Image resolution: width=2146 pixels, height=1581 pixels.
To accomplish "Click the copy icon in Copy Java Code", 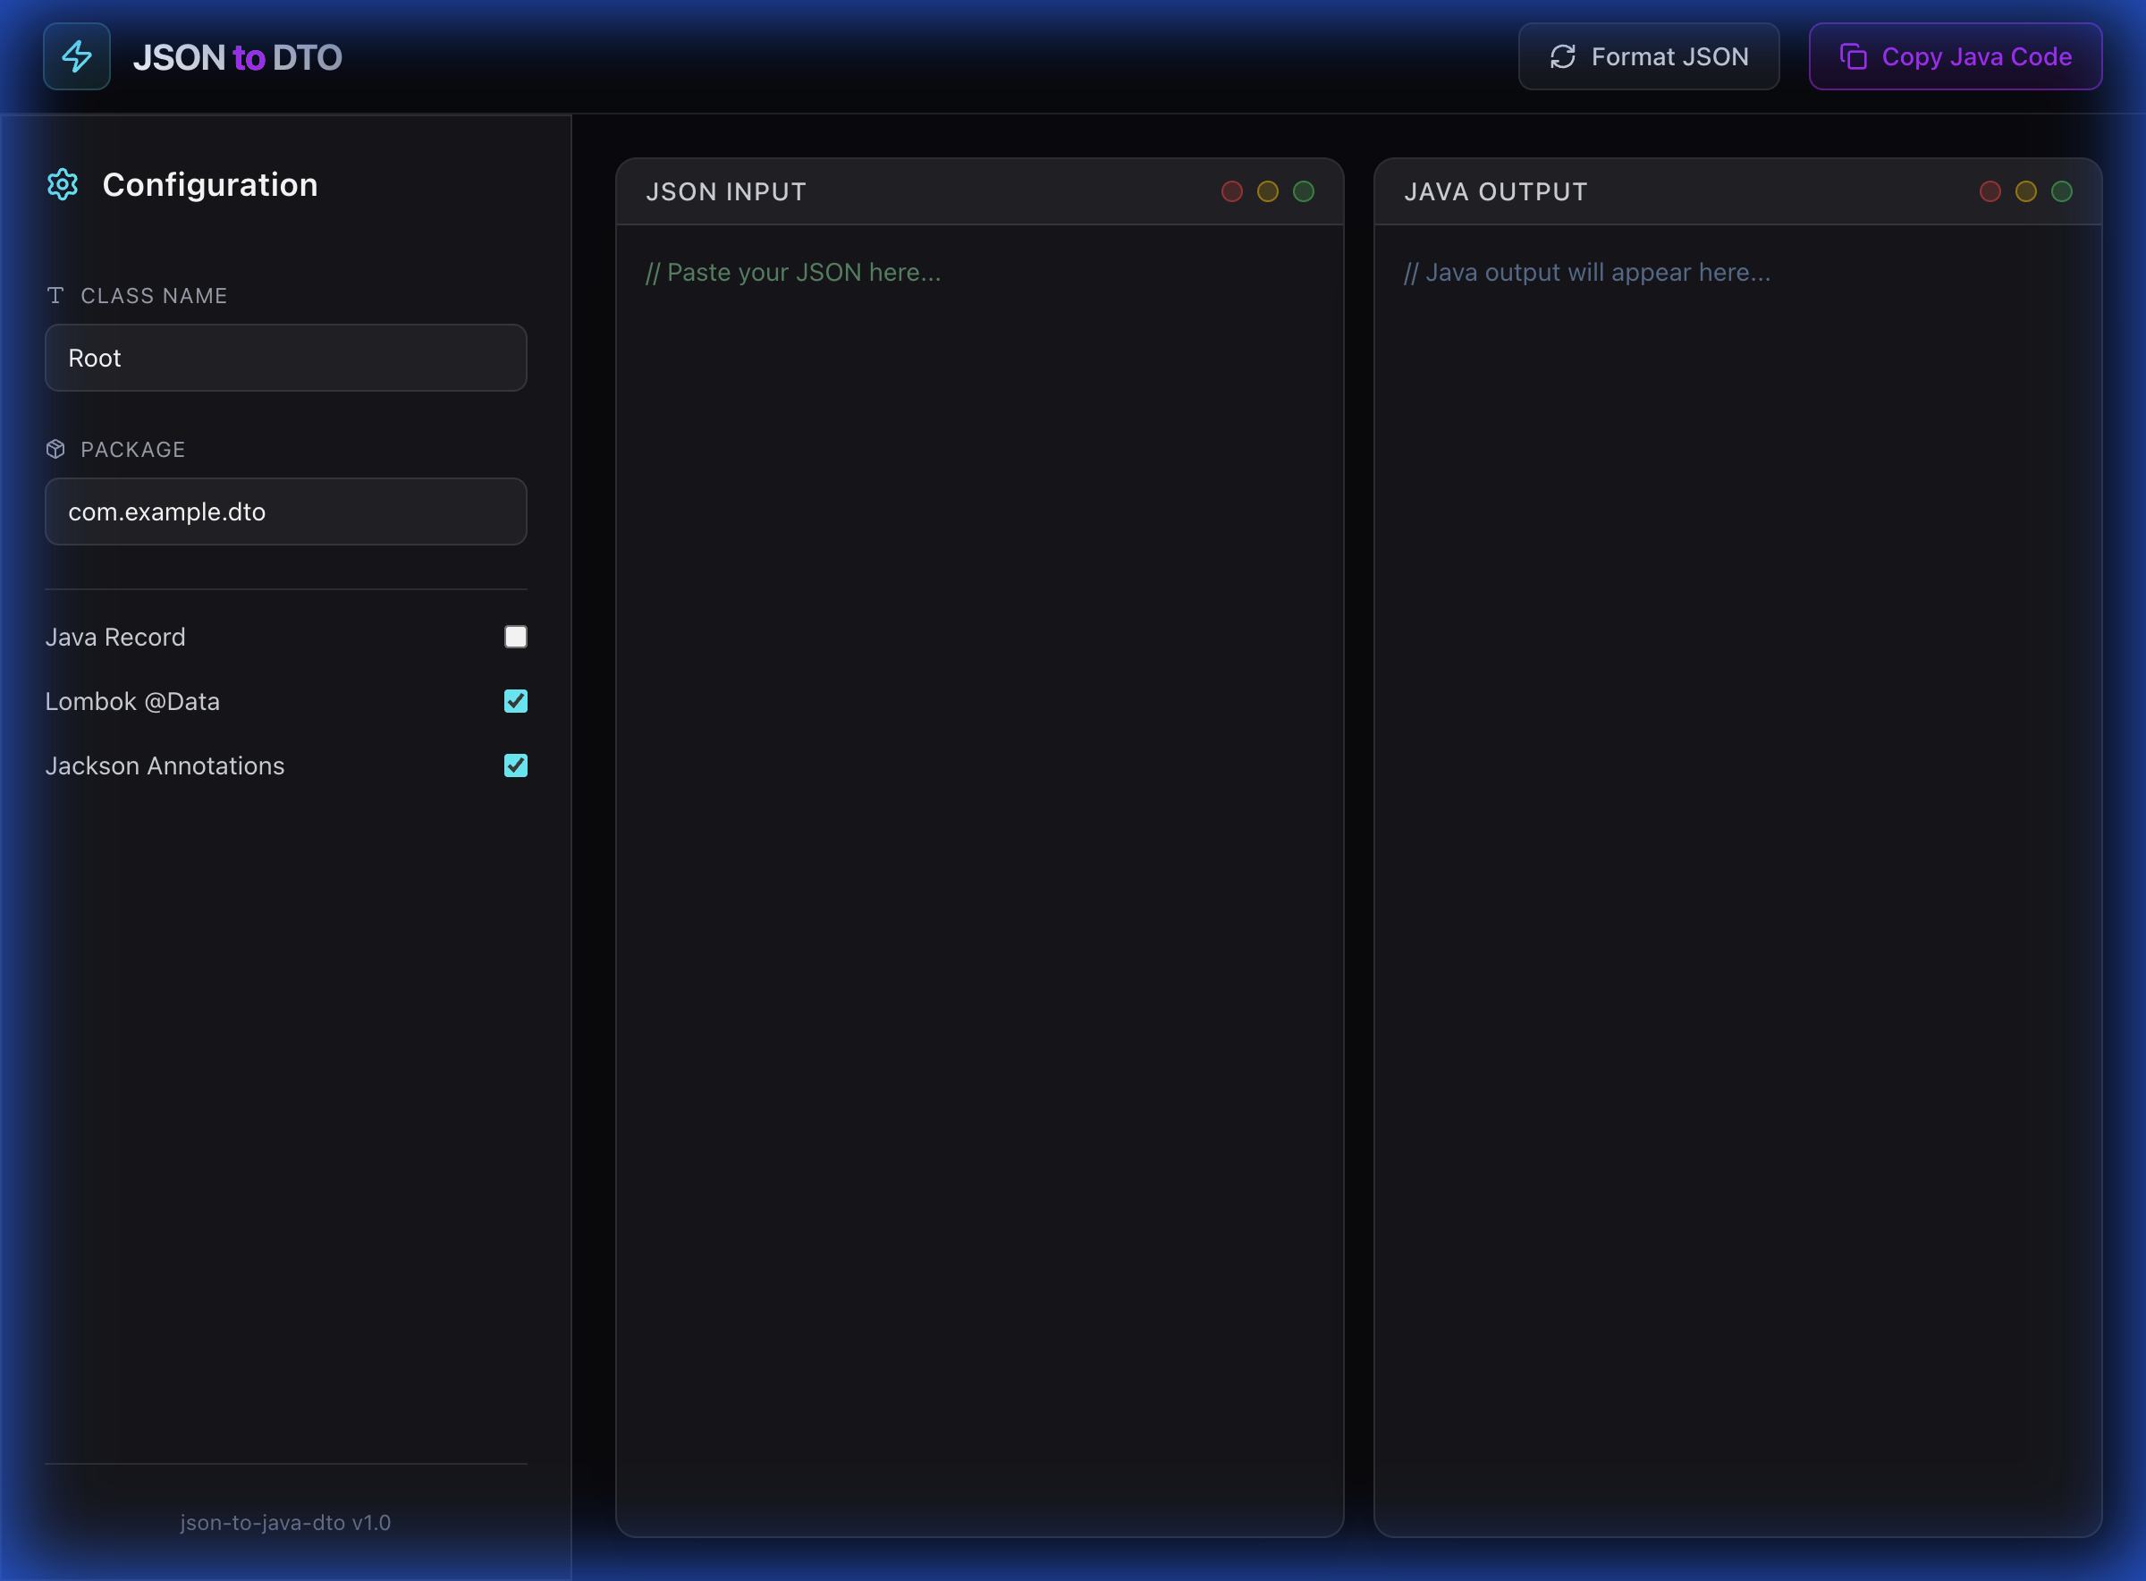I will [x=1854, y=56].
